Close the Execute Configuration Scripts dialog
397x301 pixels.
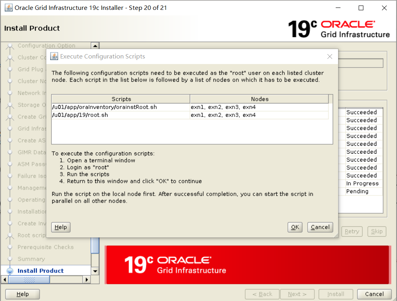pos(330,56)
